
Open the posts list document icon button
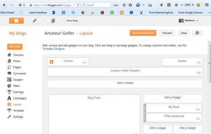pos(53,21)
